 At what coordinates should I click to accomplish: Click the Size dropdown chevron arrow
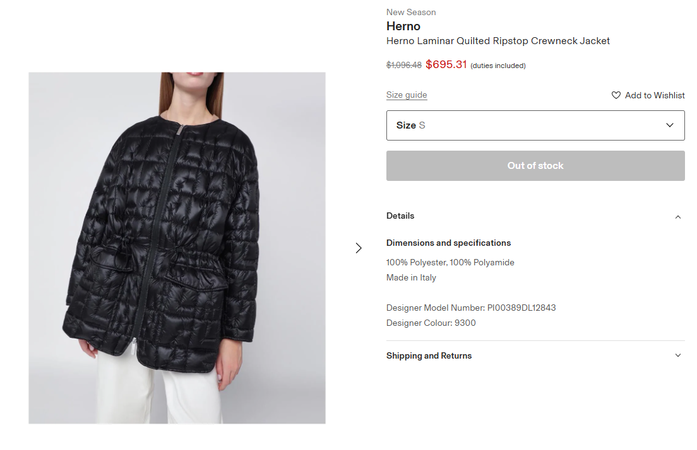point(669,125)
